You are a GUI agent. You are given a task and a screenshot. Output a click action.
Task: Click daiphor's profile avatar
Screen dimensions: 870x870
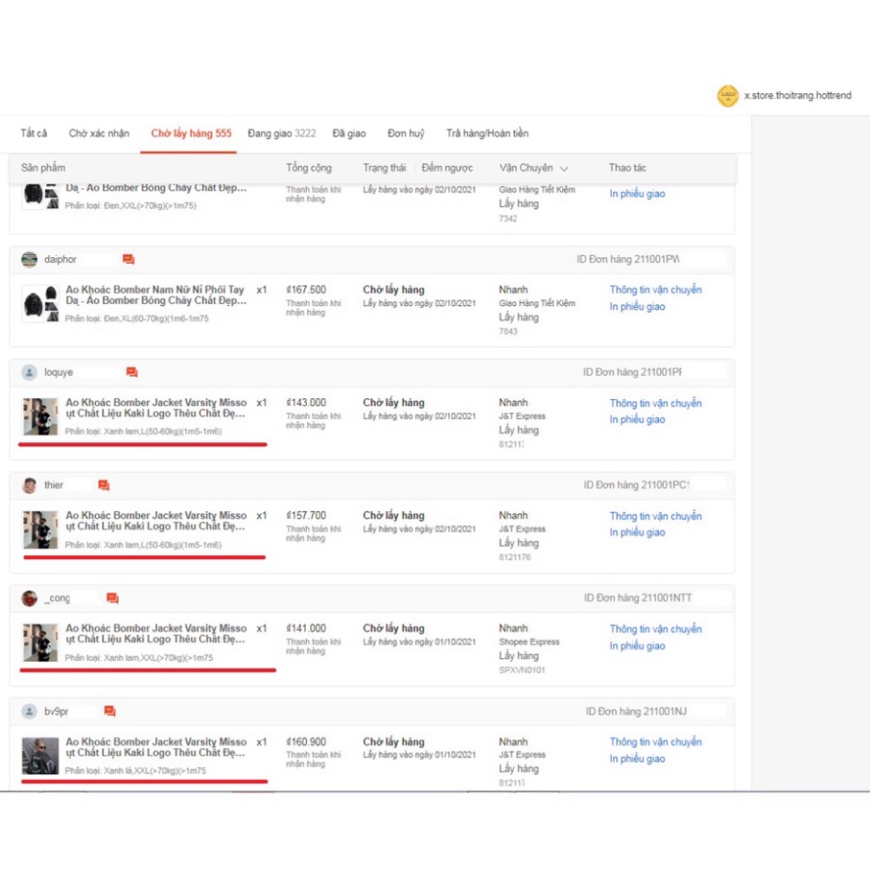[x=30, y=259]
